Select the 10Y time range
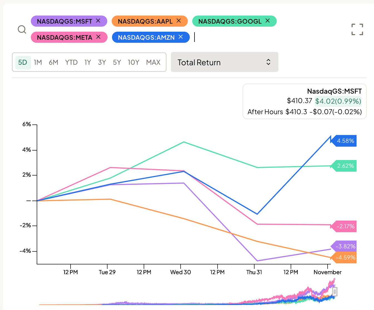This screenshot has height=310, width=374. click(134, 62)
